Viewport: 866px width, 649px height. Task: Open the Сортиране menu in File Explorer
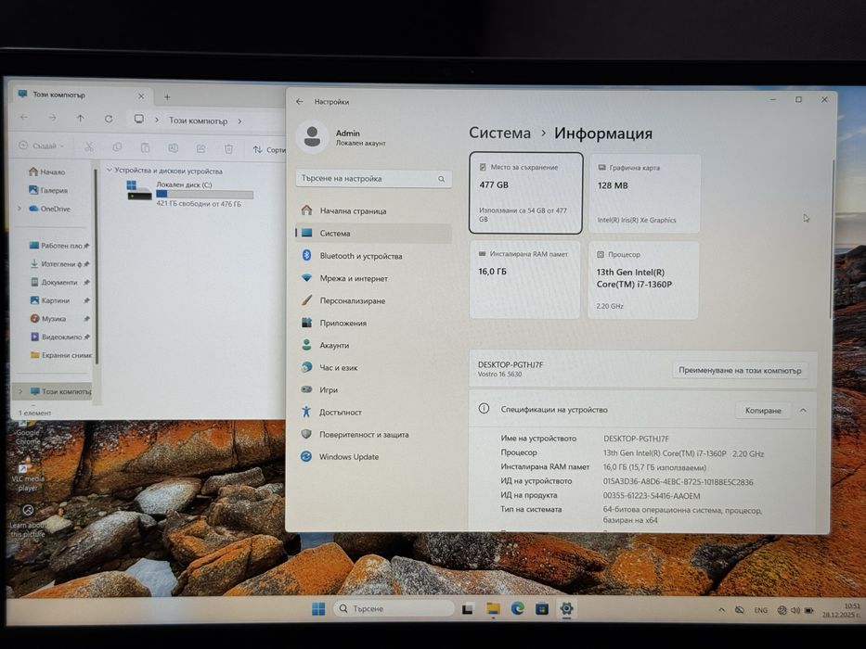269,149
